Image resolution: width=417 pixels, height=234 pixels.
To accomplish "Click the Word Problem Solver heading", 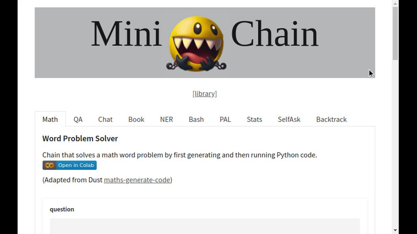I will click(80, 138).
